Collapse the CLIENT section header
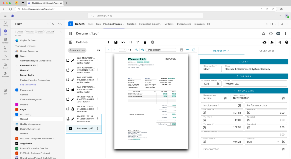Screen dimensions: 291x159 click(244, 62)
